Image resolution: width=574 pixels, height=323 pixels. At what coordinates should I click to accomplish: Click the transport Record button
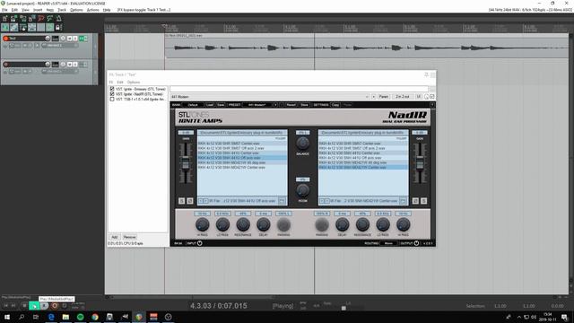(55, 306)
